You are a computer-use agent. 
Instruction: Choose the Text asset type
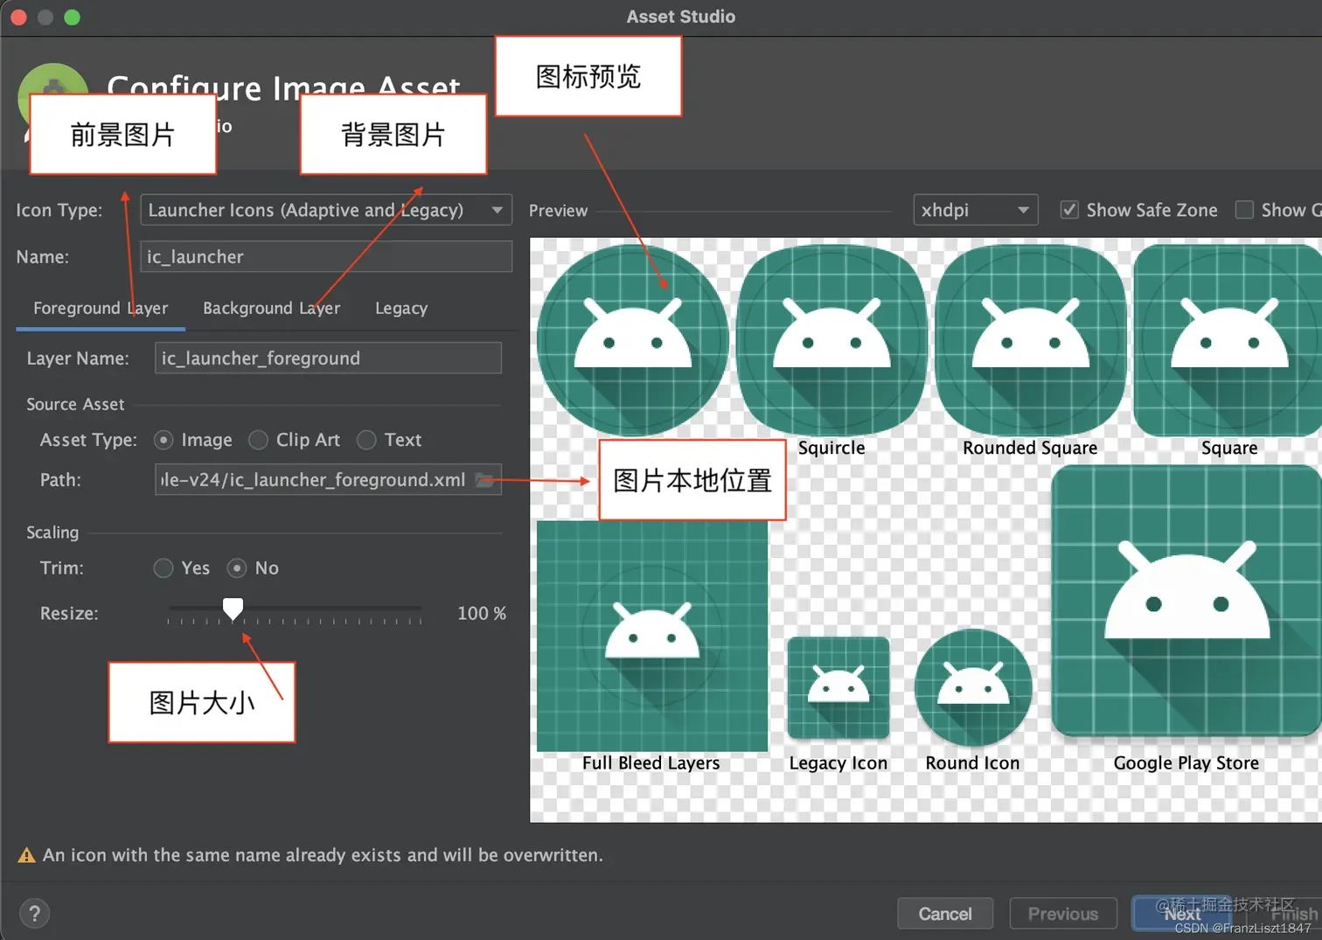(366, 440)
